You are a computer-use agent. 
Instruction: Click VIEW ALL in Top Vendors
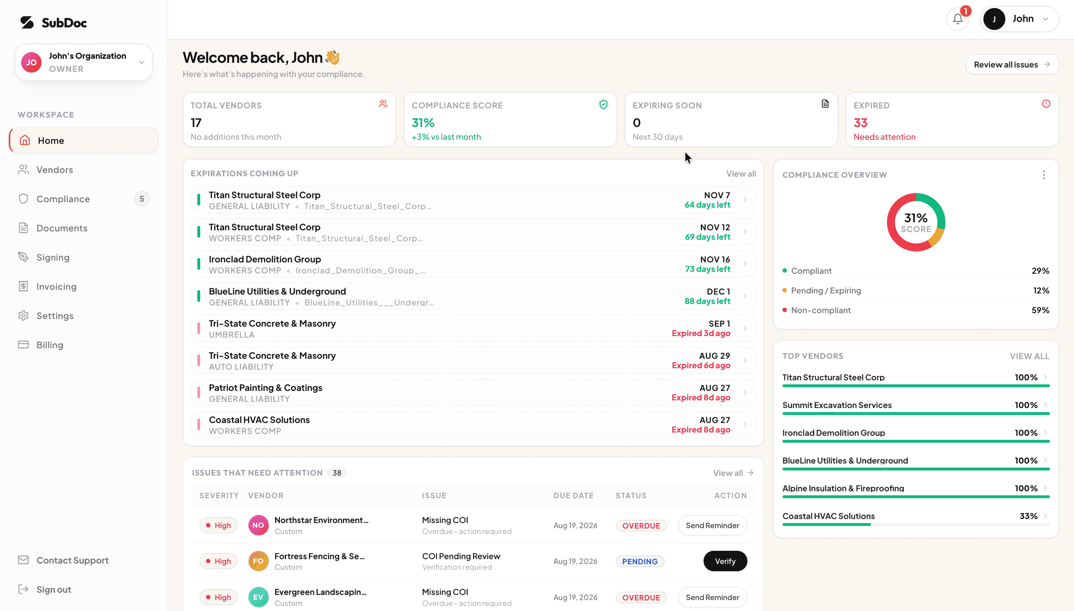1029,356
